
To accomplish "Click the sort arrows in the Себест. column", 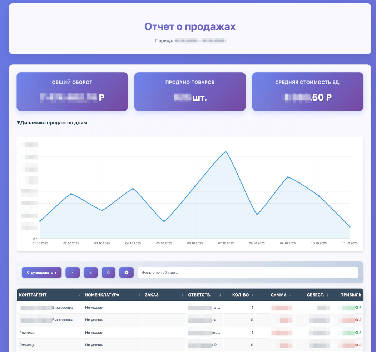I will (327, 295).
